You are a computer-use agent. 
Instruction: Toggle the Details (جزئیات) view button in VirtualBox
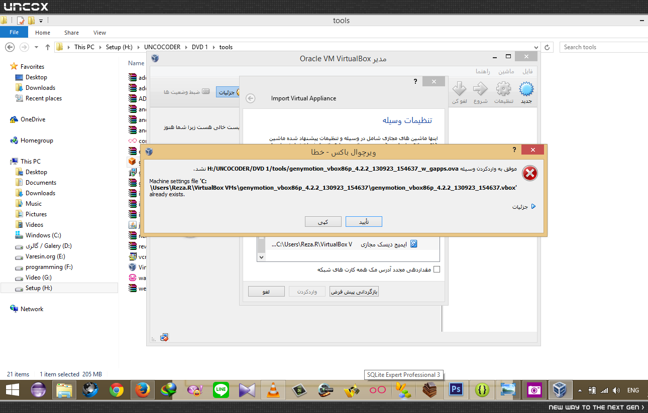point(229,92)
